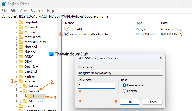The image size is (192, 111).
Task: Expand the Mozilla key
Action: [16, 32]
